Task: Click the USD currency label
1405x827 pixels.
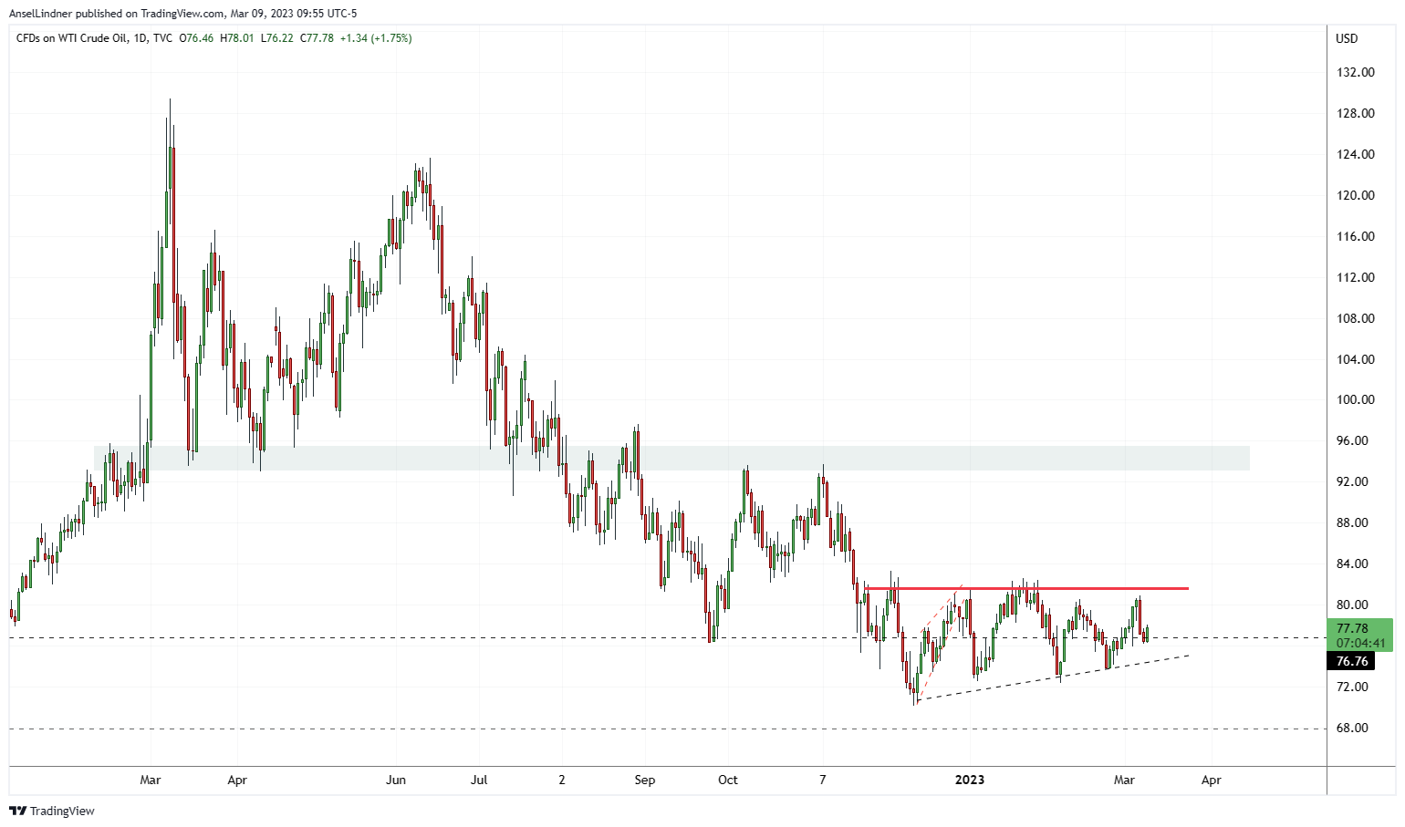Action: point(1347,38)
